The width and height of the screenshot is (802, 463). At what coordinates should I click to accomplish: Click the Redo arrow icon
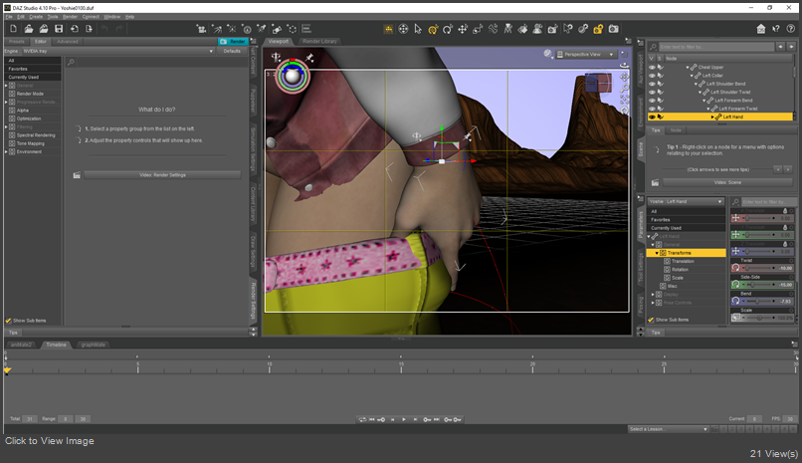[119, 29]
